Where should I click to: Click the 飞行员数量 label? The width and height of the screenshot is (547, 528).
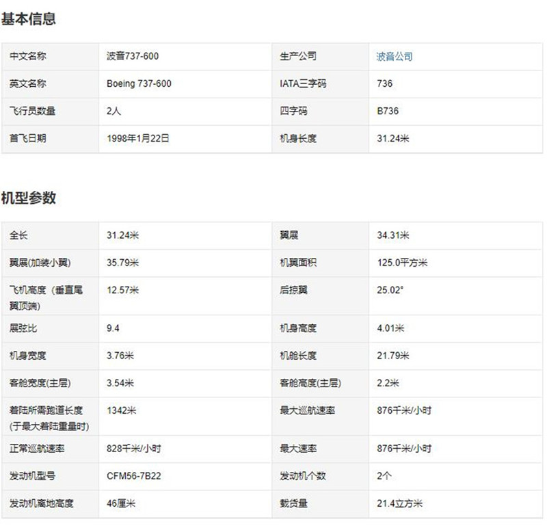[32, 111]
